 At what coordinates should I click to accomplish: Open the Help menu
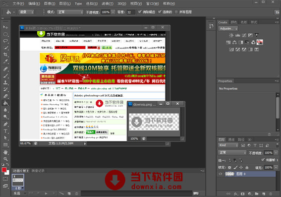[169, 3]
